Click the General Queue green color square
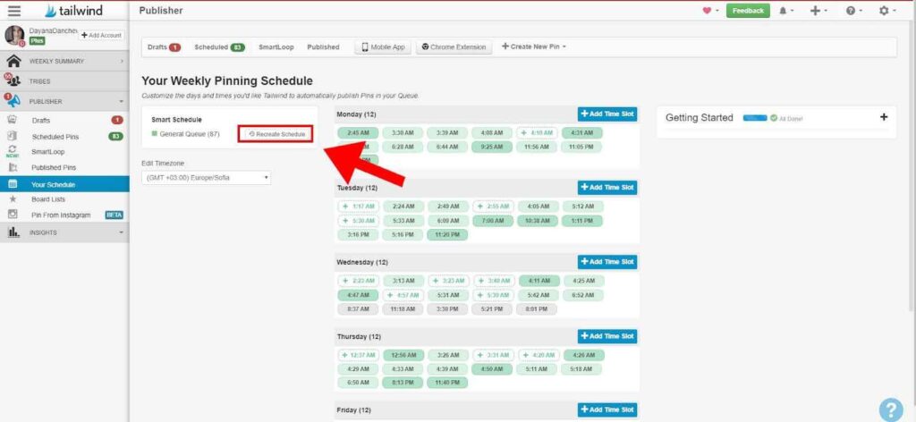The height and width of the screenshot is (422, 916). click(154, 134)
